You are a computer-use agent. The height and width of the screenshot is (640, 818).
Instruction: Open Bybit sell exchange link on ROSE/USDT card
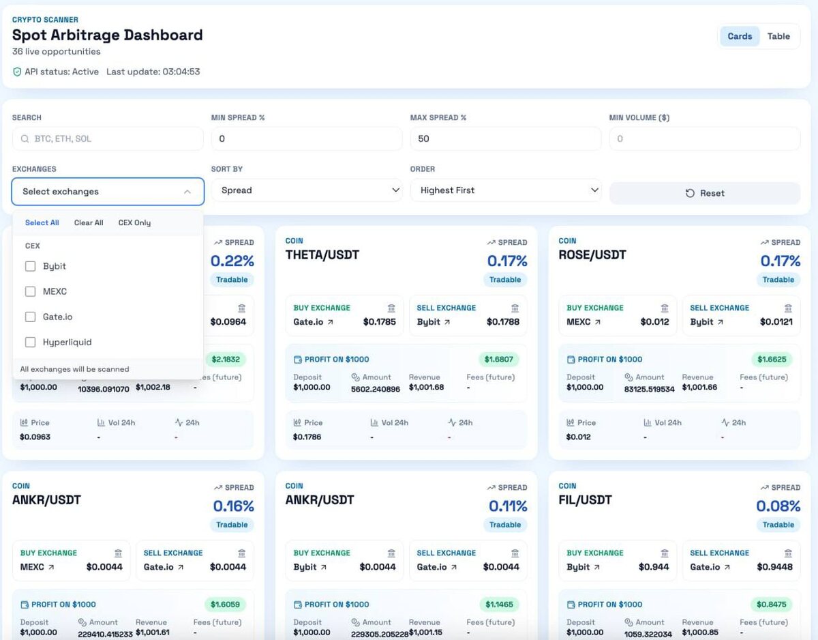click(x=707, y=321)
